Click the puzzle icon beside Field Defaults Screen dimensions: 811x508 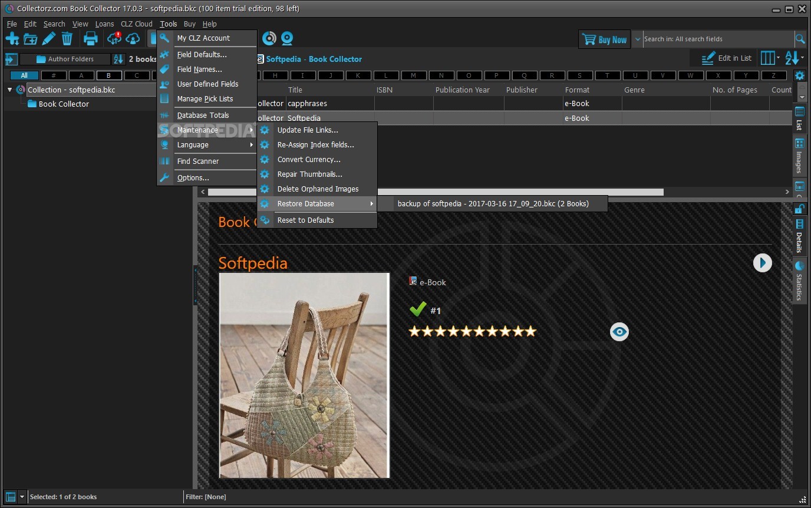pyautogui.click(x=164, y=55)
